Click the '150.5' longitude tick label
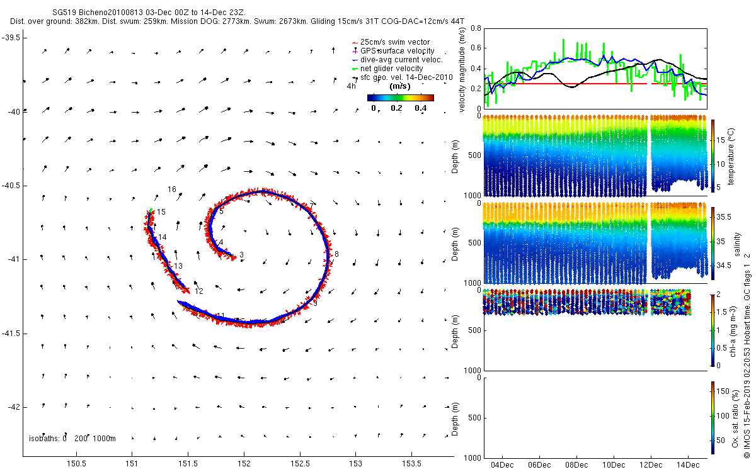The height and width of the screenshot is (472, 756). click(x=76, y=464)
